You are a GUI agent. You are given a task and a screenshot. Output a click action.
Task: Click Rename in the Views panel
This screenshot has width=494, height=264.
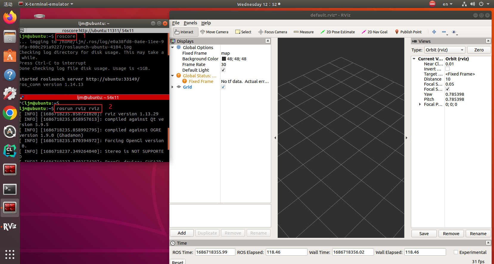coord(478,234)
